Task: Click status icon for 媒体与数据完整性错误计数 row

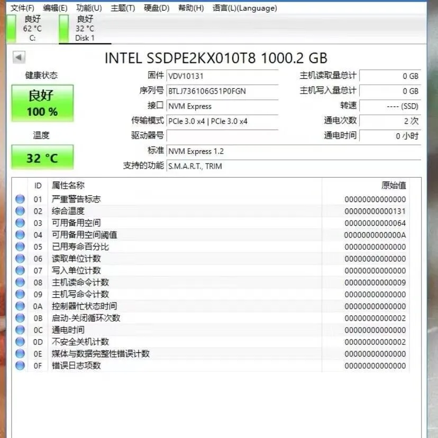Action: point(20,354)
